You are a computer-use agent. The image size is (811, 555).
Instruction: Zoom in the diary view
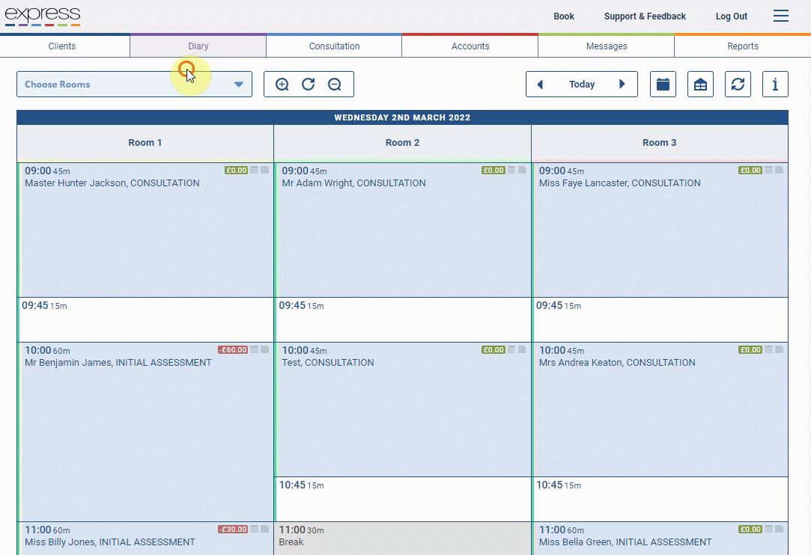pyautogui.click(x=282, y=85)
